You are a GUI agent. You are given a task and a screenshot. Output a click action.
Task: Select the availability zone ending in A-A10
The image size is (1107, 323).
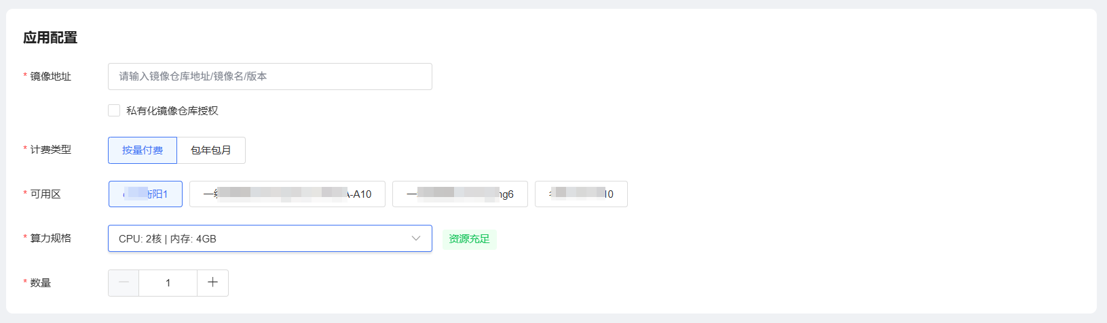coord(287,194)
